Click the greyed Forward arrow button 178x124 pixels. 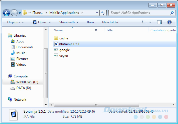[14, 13]
